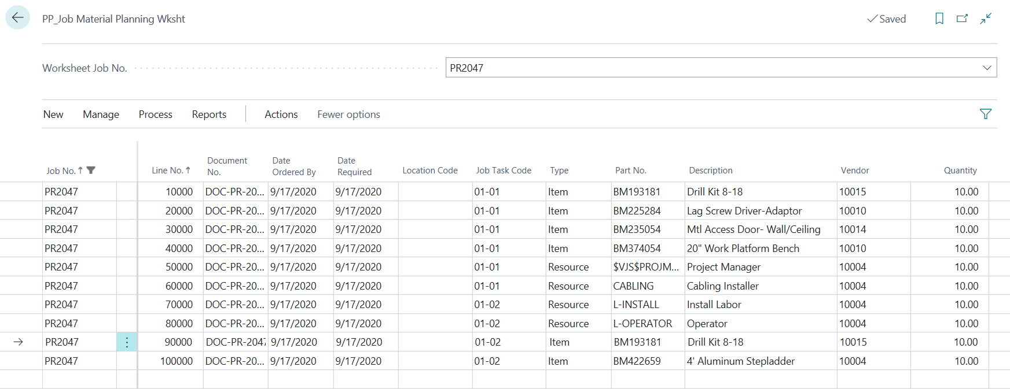
Task: Expand the Worksheet Job No. dropdown
Action: (x=986, y=68)
